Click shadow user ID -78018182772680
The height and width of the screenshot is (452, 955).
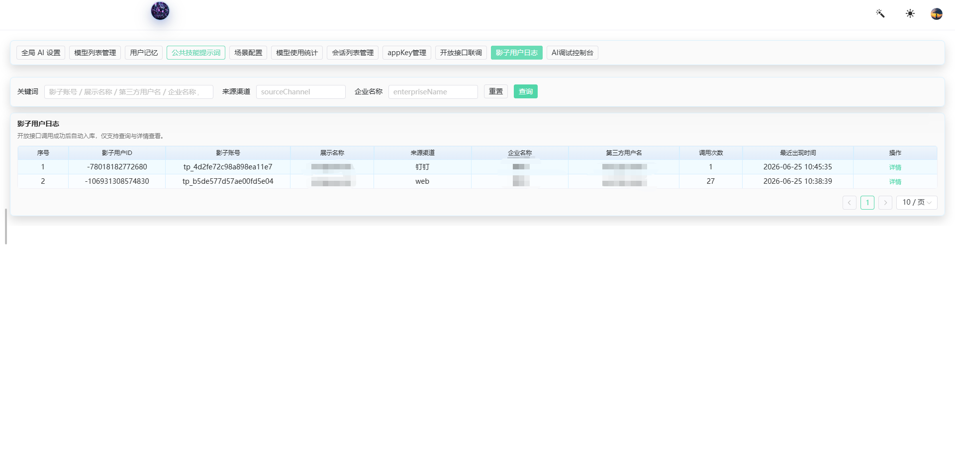tap(117, 167)
